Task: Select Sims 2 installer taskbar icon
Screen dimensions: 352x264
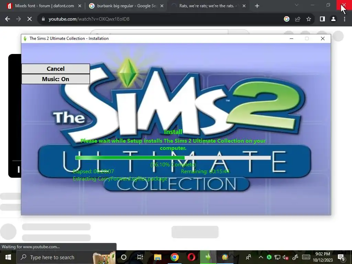Action: point(208,257)
